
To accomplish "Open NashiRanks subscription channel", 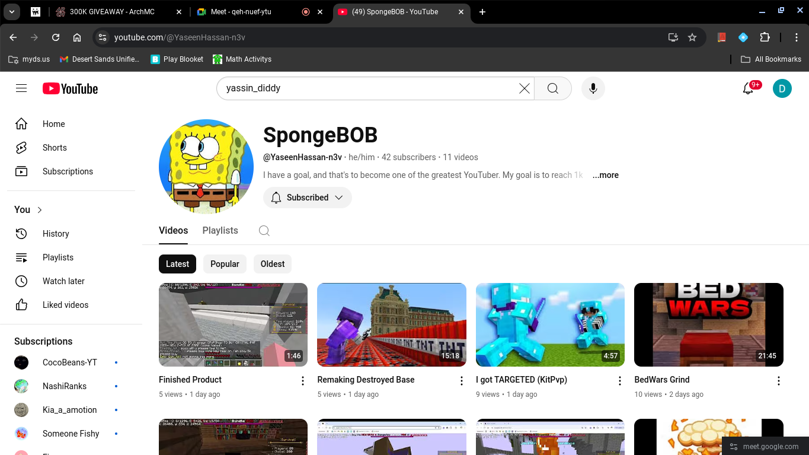I will pos(71,386).
